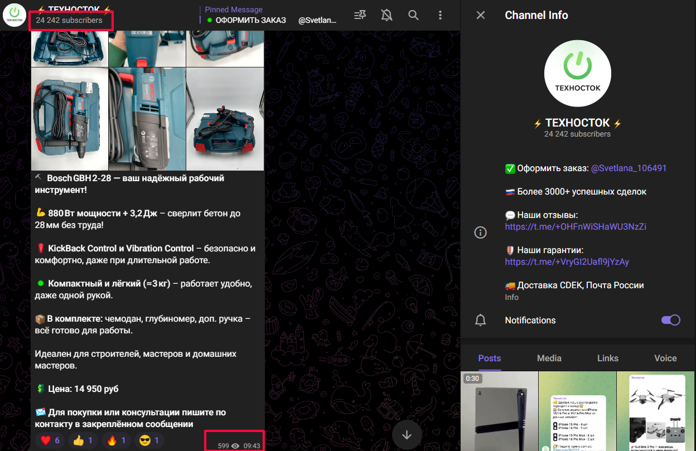The height and width of the screenshot is (451, 696).
Task: Open close-up photo of Bosch drill body
Action: click(x=147, y=119)
